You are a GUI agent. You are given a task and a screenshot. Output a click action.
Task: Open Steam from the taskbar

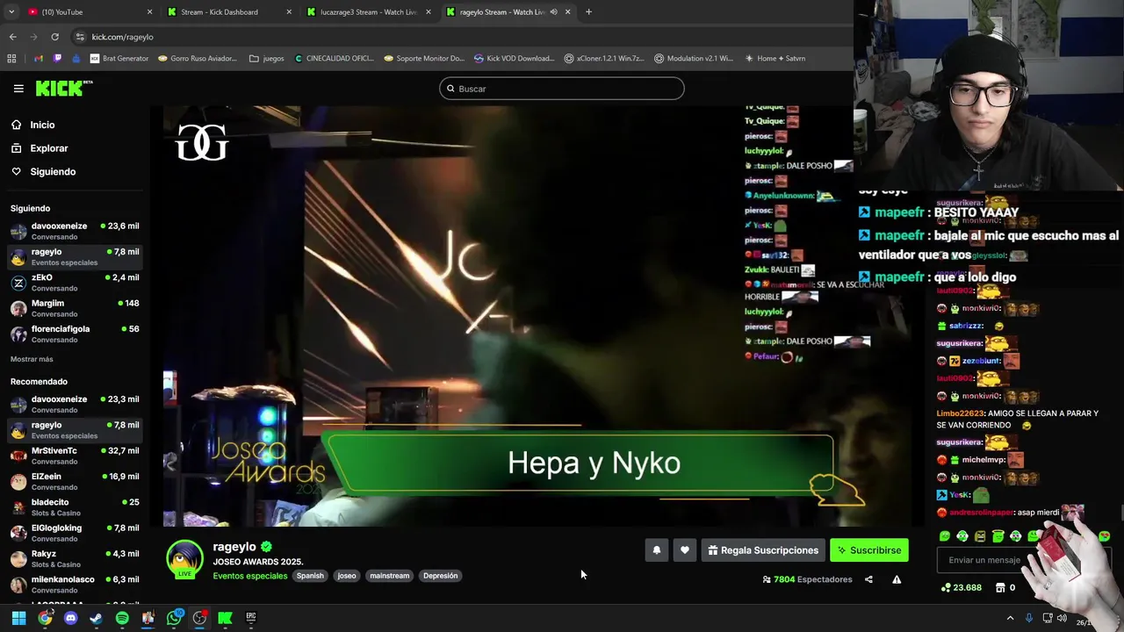pos(97,618)
